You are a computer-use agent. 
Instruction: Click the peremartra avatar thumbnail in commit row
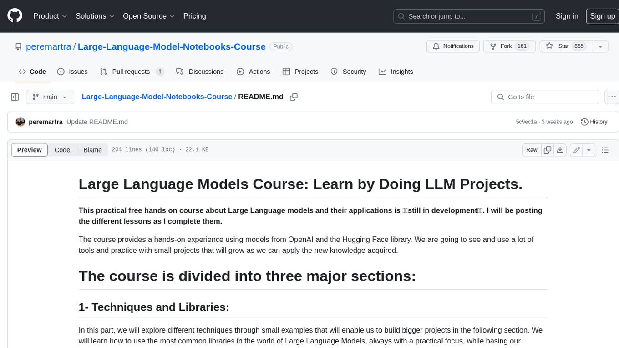click(x=20, y=122)
